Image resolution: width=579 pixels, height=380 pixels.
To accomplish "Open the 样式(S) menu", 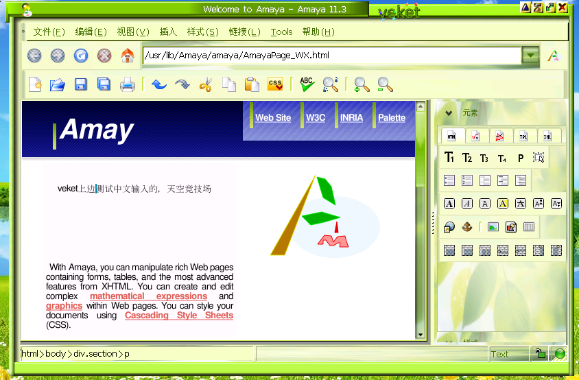I will tap(203, 32).
